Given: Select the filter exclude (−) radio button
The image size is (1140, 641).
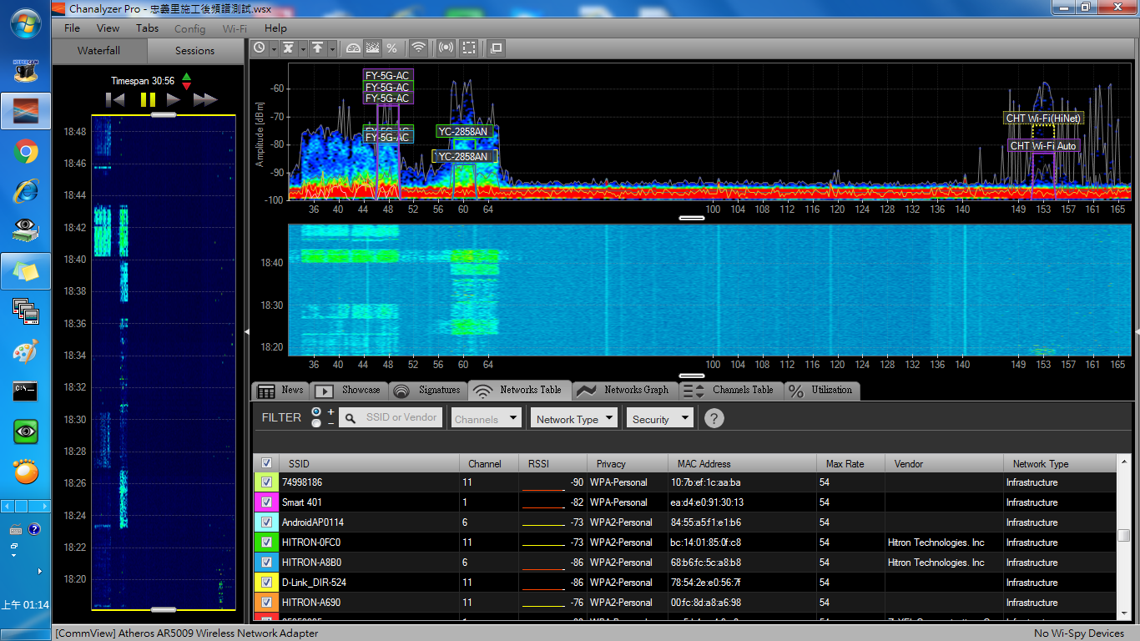Looking at the screenshot, I should click(316, 423).
